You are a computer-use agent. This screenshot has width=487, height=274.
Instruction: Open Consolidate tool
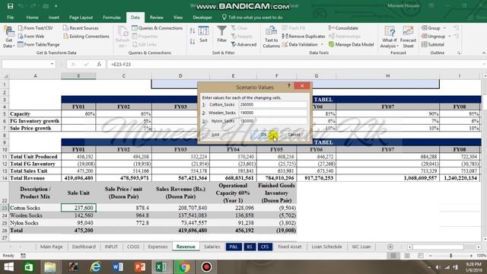tap(343, 28)
